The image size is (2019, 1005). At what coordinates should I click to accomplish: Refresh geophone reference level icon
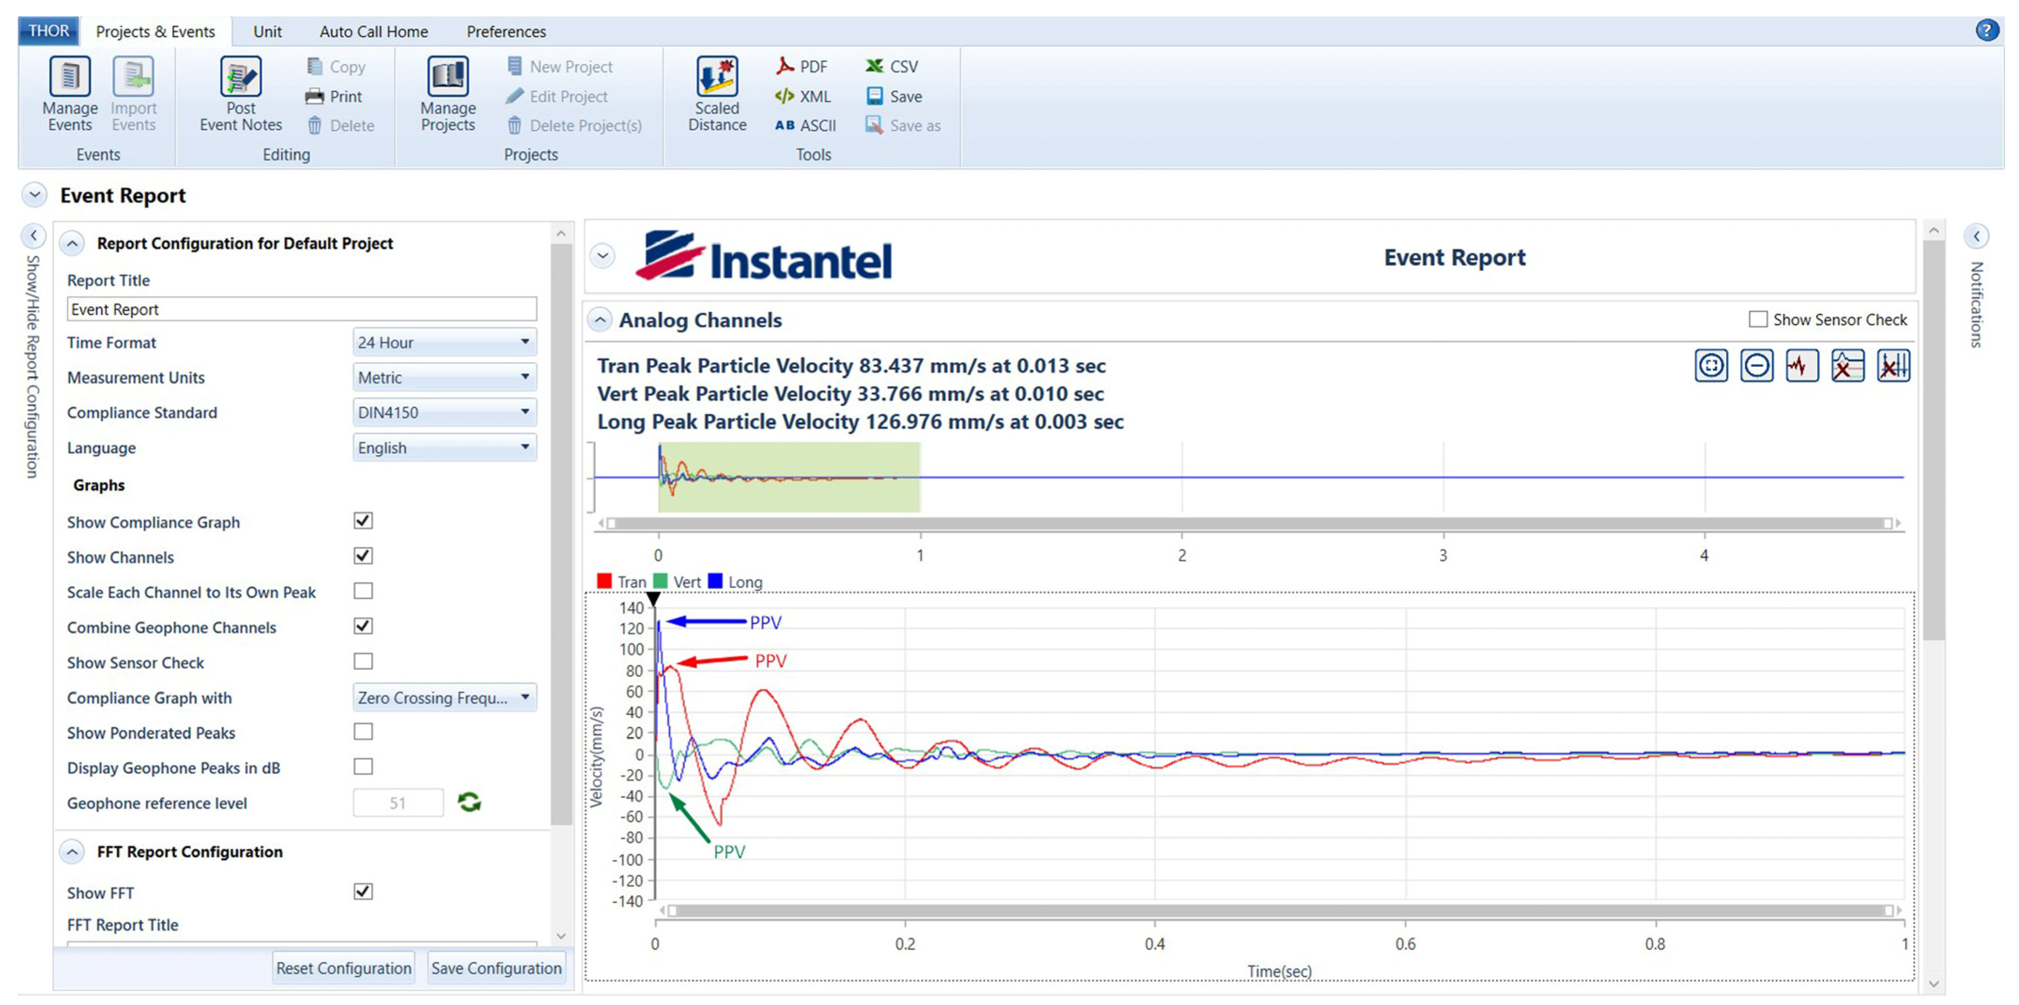(x=469, y=802)
